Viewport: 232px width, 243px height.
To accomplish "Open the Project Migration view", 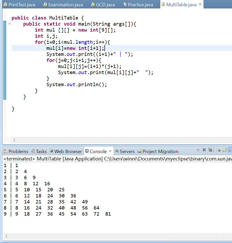I will pyautogui.click(x=158, y=151).
